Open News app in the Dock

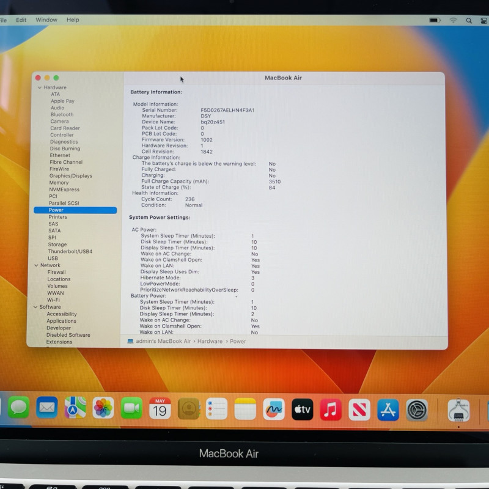pyautogui.click(x=359, y=410)
